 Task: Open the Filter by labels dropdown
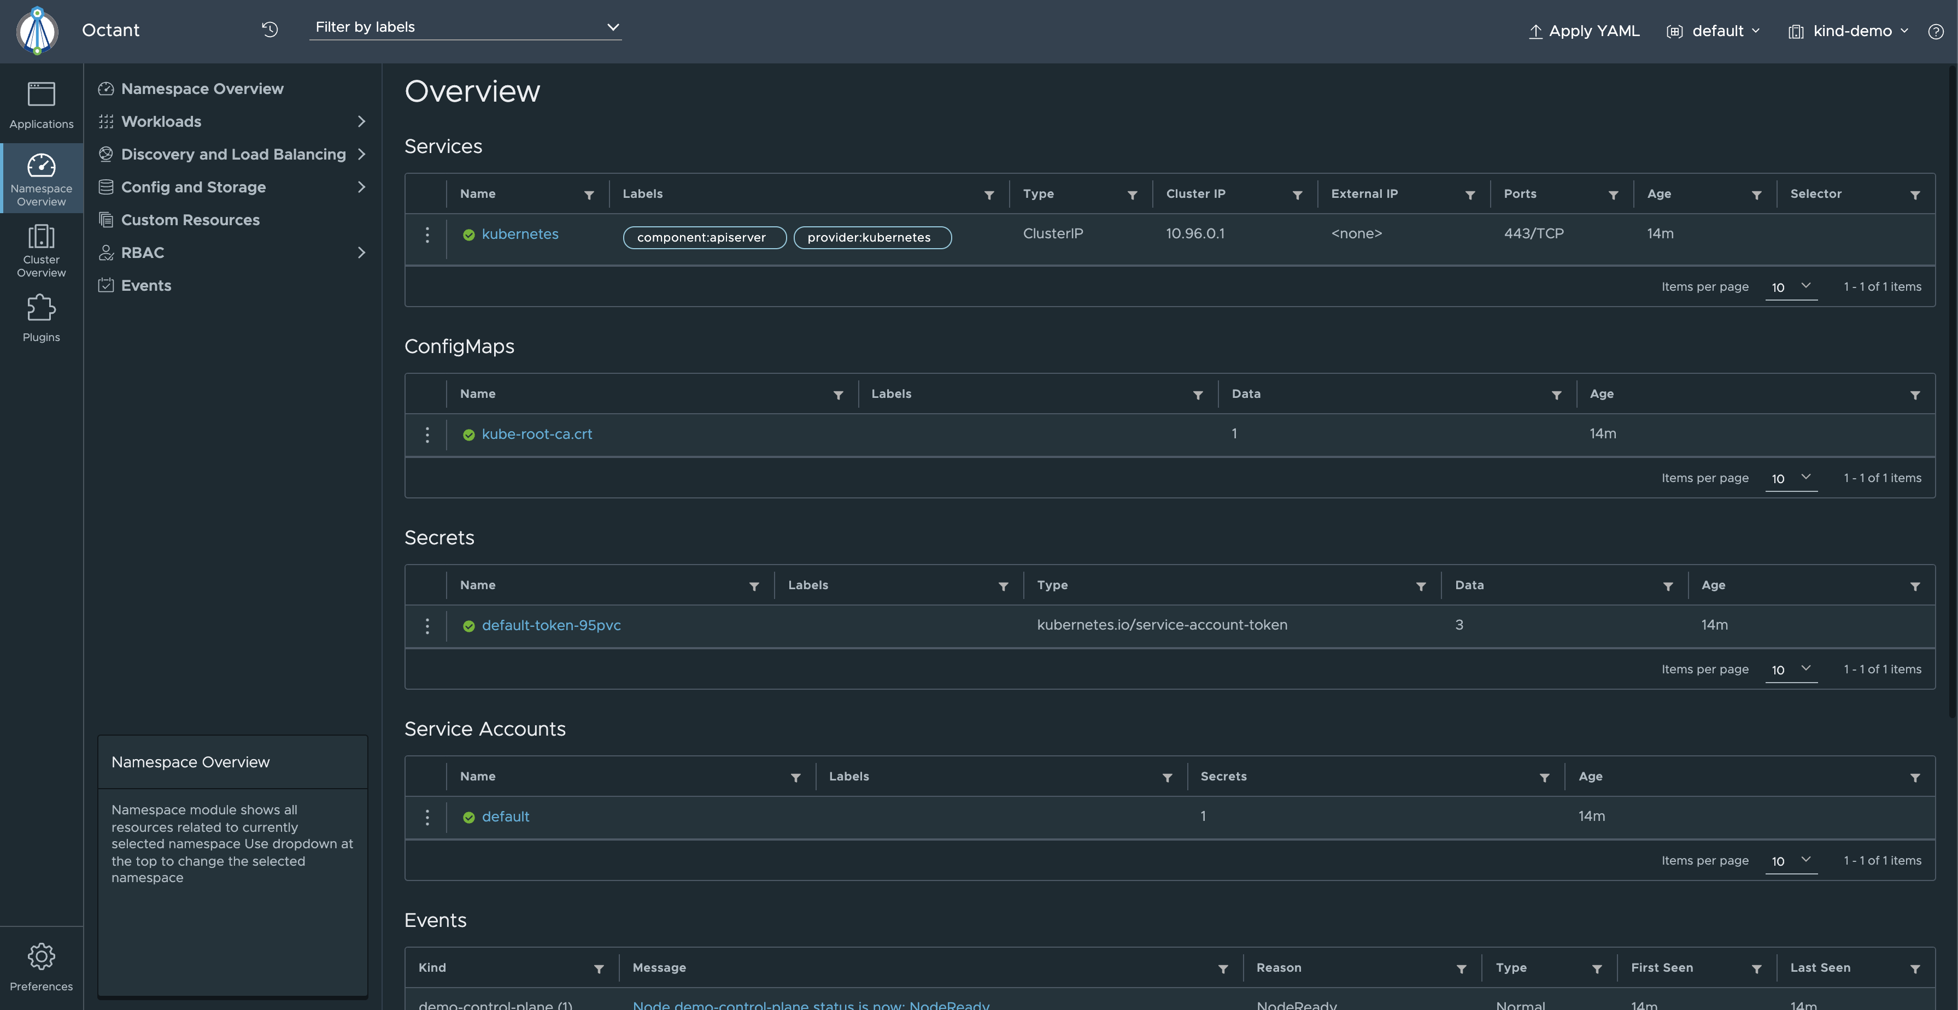coord(465,27)
